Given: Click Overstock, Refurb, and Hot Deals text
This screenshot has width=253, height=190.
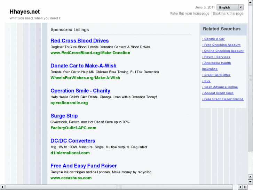Looking at the screenshot, I should click(90, 122).
